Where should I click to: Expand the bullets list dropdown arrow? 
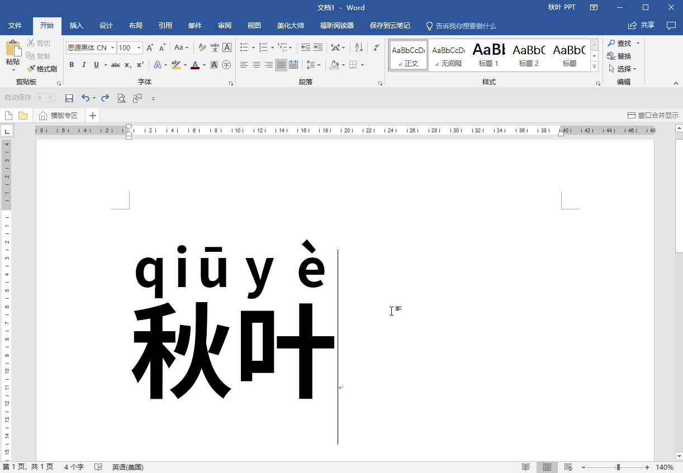point(253,48)
